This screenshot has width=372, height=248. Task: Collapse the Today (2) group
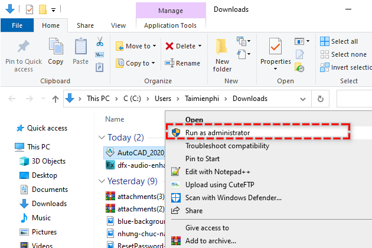102,138
